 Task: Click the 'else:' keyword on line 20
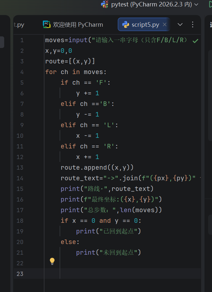[70, 242]
